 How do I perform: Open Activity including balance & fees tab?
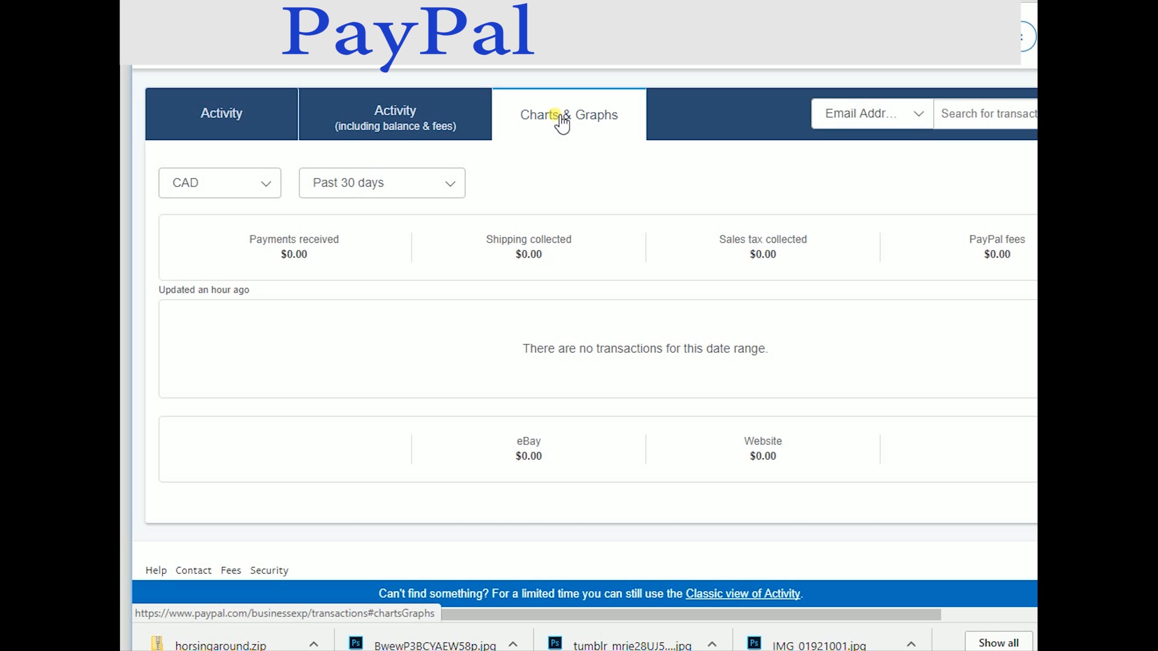[x=395, y=117]
